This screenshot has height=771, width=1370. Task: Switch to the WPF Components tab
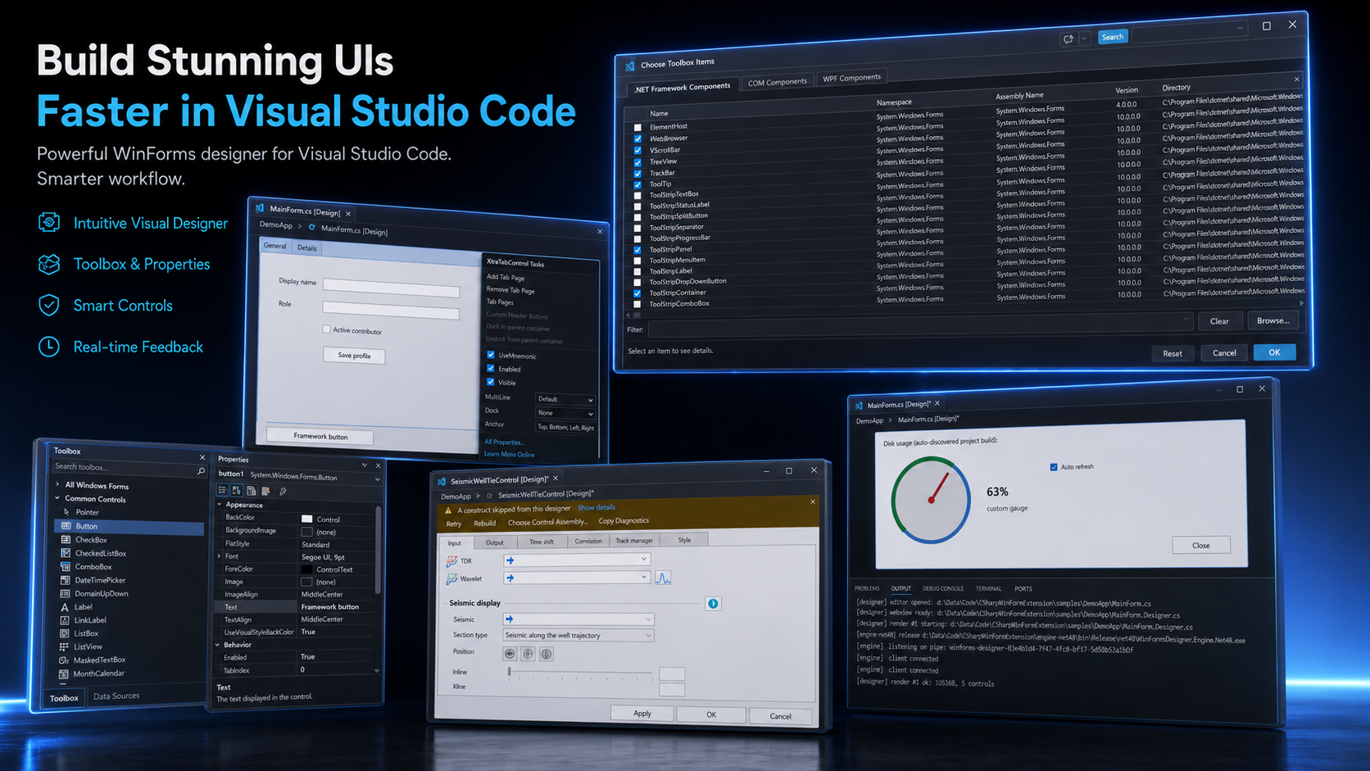click(851, 78)
